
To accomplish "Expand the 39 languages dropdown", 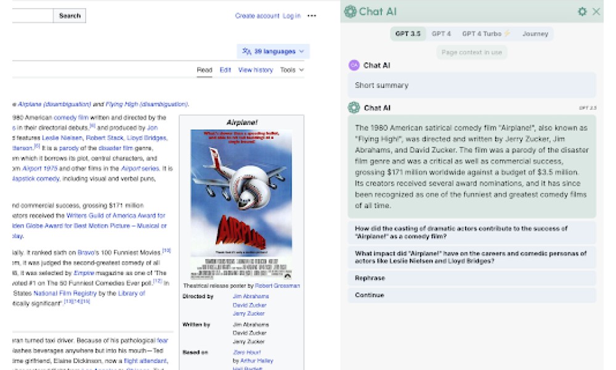I will click(x=274, y=51).
